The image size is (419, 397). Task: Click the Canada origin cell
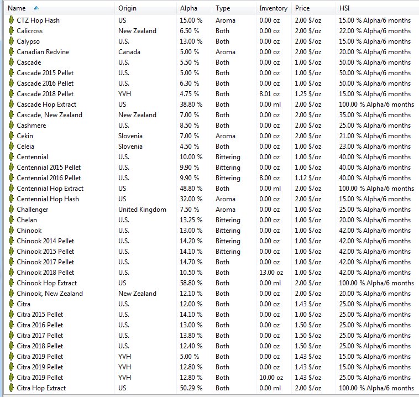coord(129,52)
